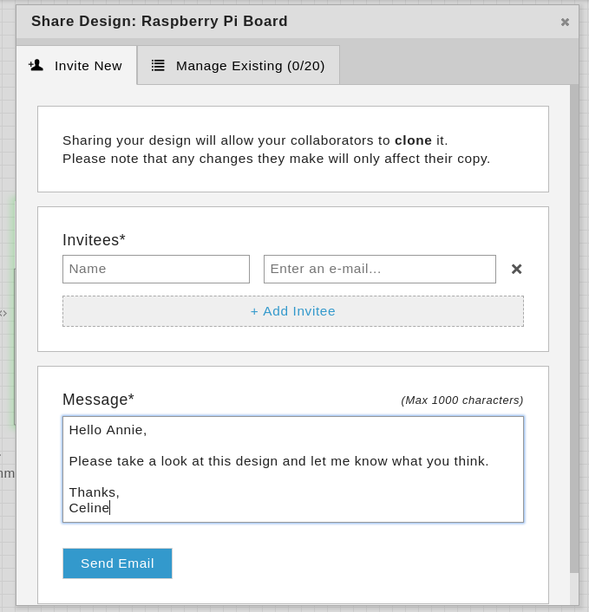Click the 'Max 1000 characters' note
589x612 pixels.
coord(462,400)
